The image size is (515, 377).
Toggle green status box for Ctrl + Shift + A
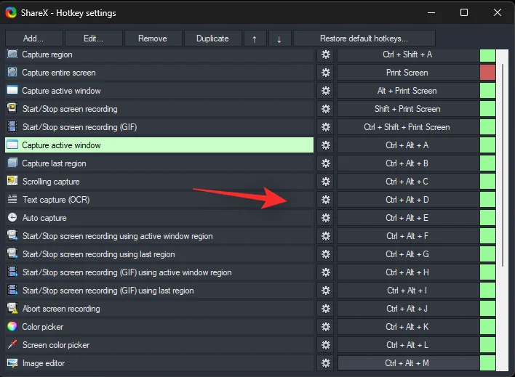tap(487, 55)
